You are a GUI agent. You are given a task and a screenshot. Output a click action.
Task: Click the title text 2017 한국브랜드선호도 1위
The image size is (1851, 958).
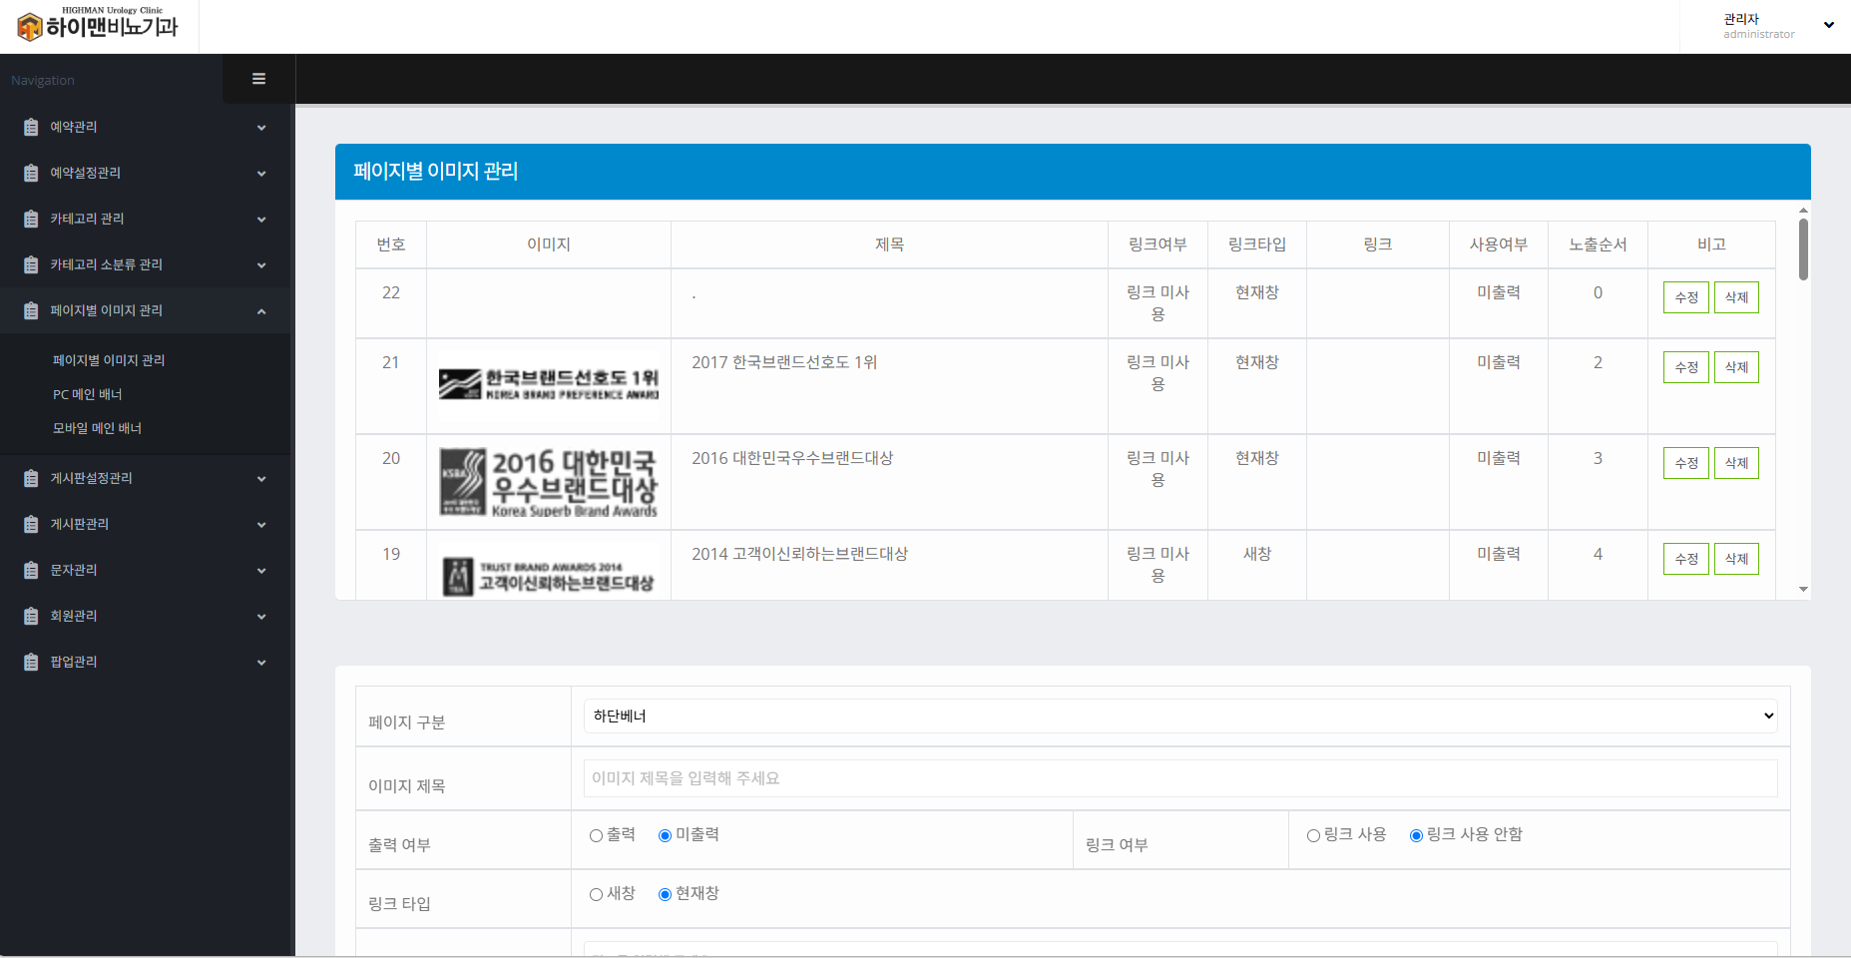784,362
